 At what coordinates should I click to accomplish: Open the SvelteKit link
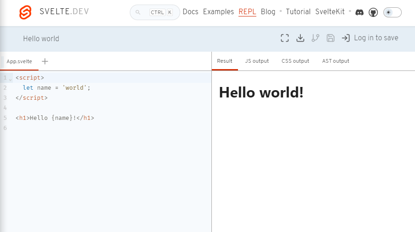point(330,11)
